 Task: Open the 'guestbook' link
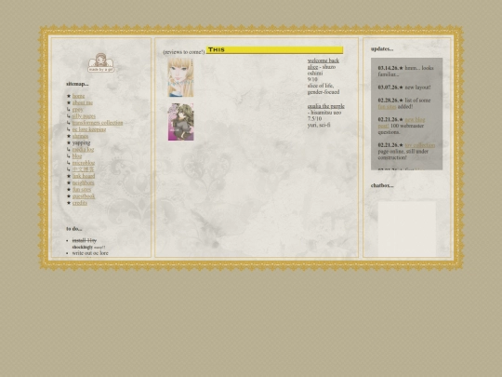click(x=84, y=196)
